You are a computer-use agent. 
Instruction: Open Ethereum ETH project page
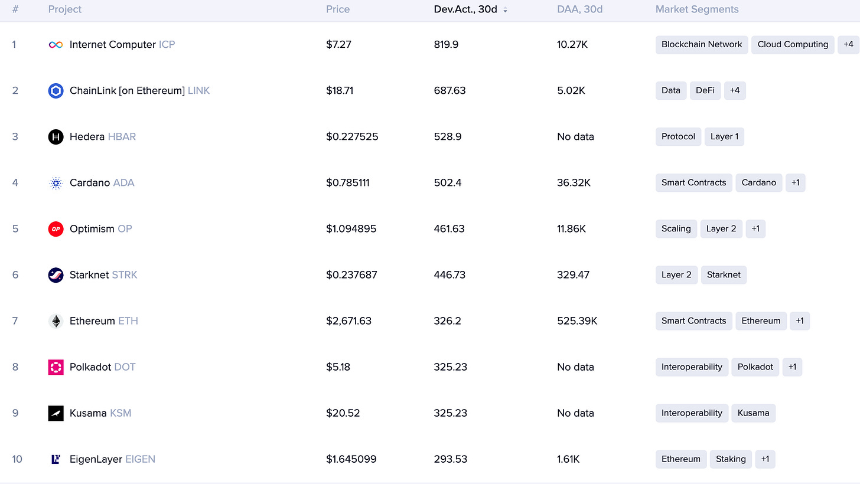tap(104, 321)
